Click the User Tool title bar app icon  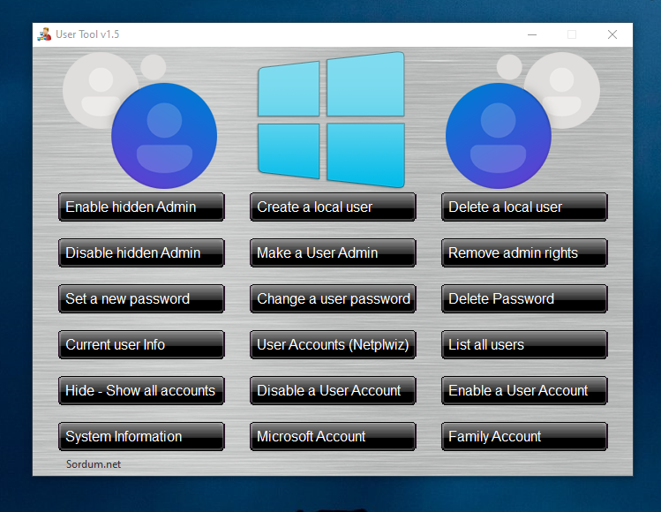click(44, 34)
